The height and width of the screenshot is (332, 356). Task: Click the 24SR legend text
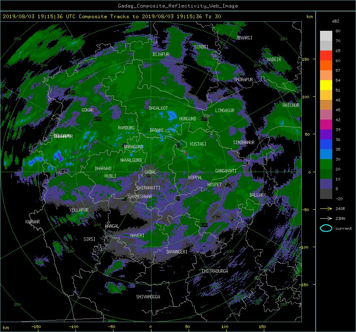(x=340, y=209)
